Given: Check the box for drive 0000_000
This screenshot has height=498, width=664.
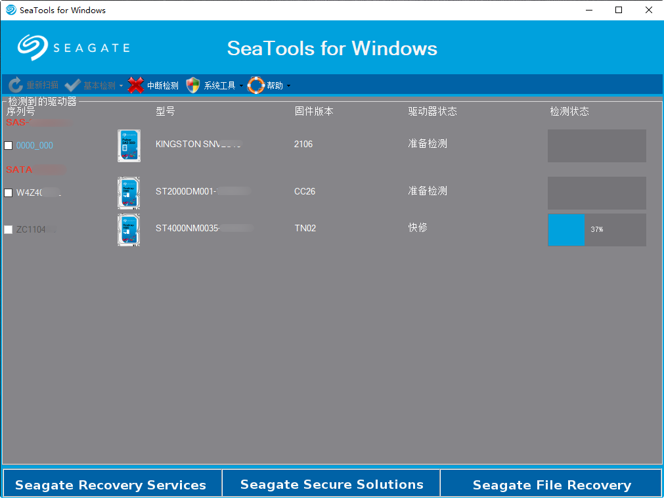Looking at the screenshot, I should [x=8, y=146].
